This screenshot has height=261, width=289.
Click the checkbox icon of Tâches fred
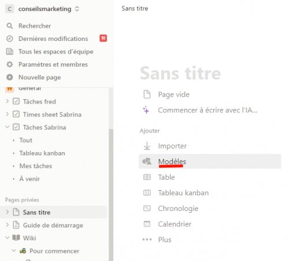(16, 101)
